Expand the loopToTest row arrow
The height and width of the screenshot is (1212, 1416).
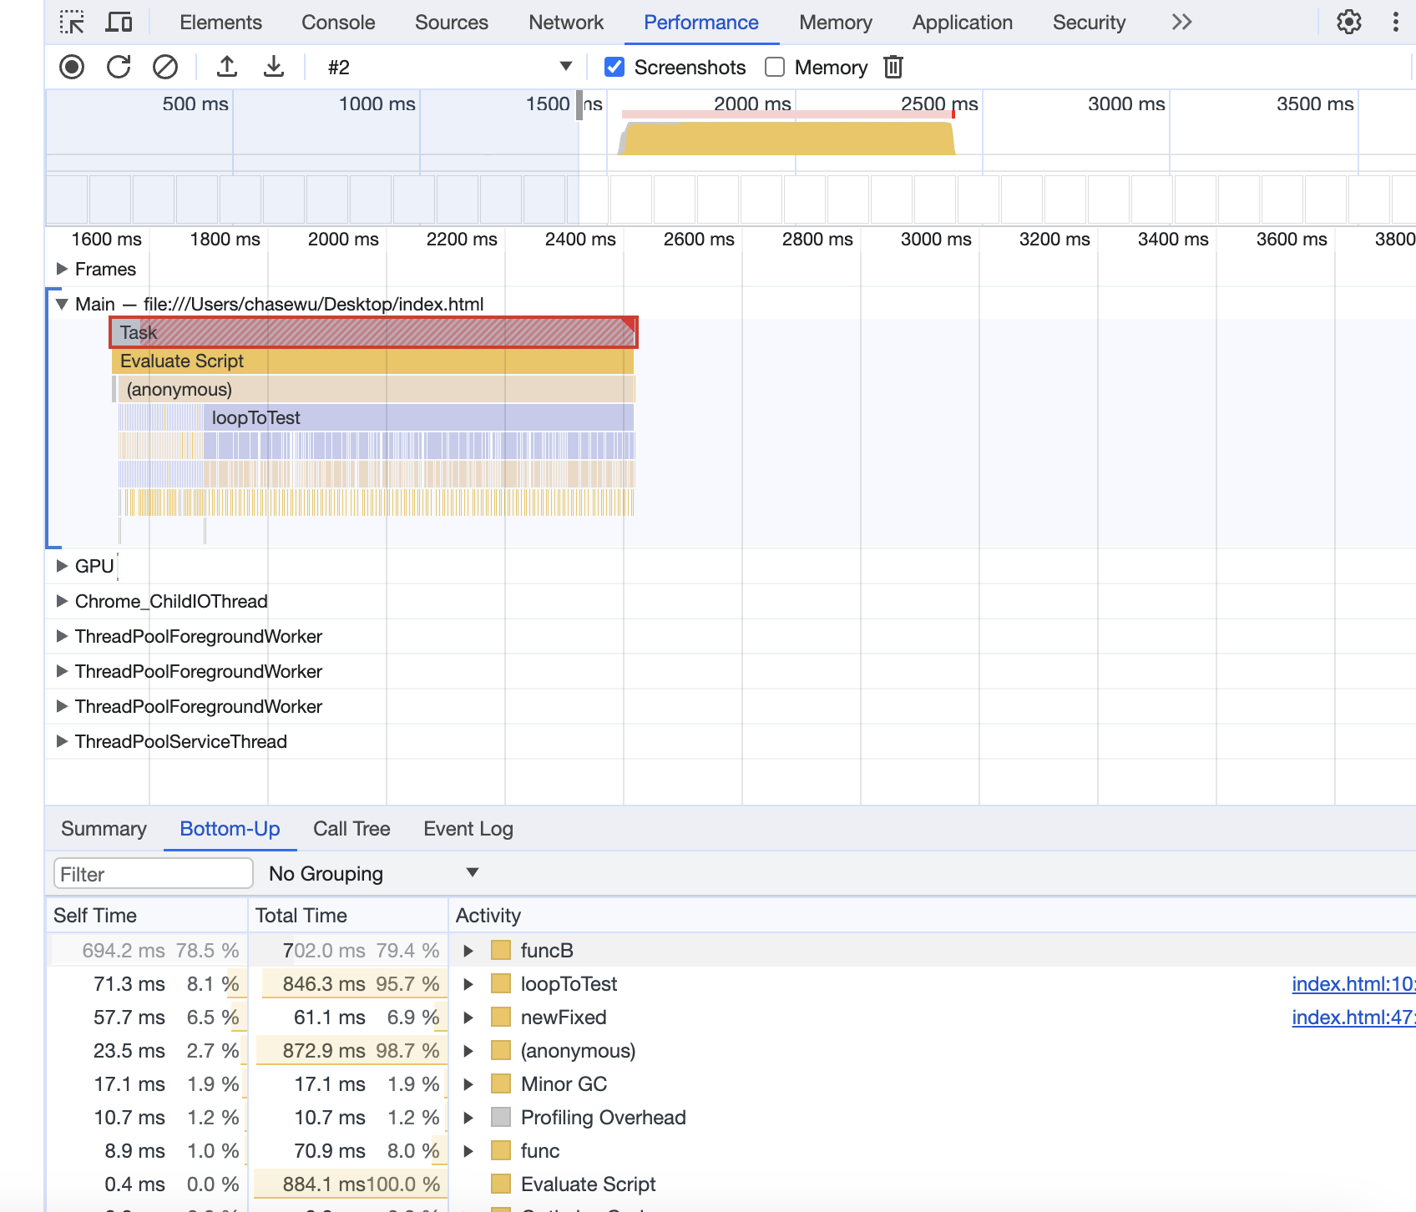coord(468,983)
